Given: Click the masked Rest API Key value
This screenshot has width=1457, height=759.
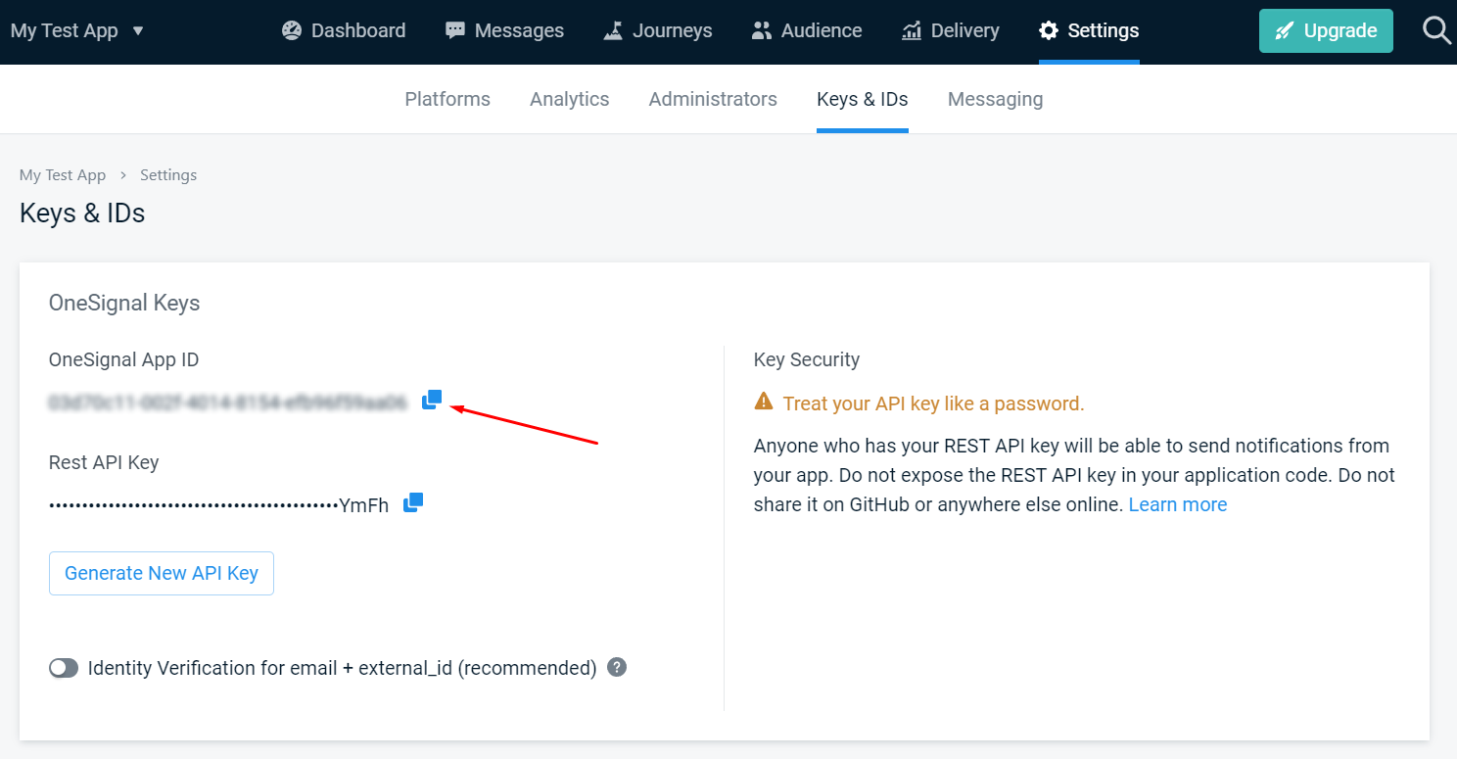Looking at the screenshot, I should (x=219, y=505).
